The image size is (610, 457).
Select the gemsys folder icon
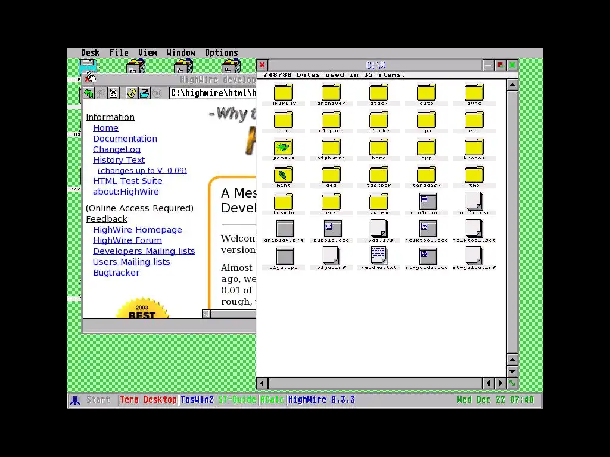[x=284, y=149]
